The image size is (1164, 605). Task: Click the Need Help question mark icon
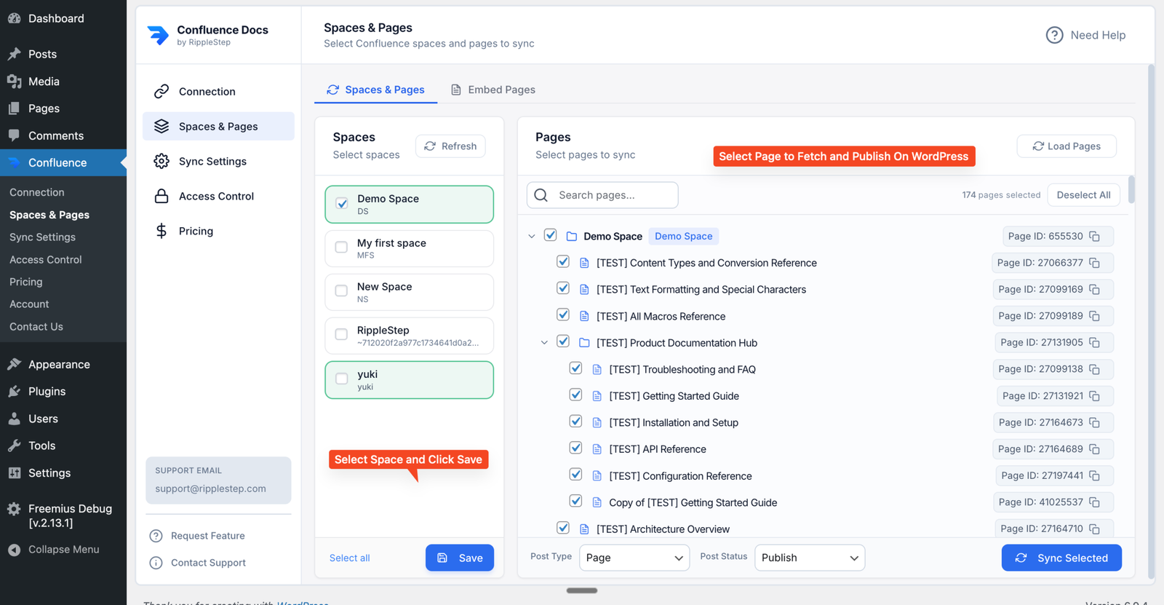click(x=1054, y=35)
